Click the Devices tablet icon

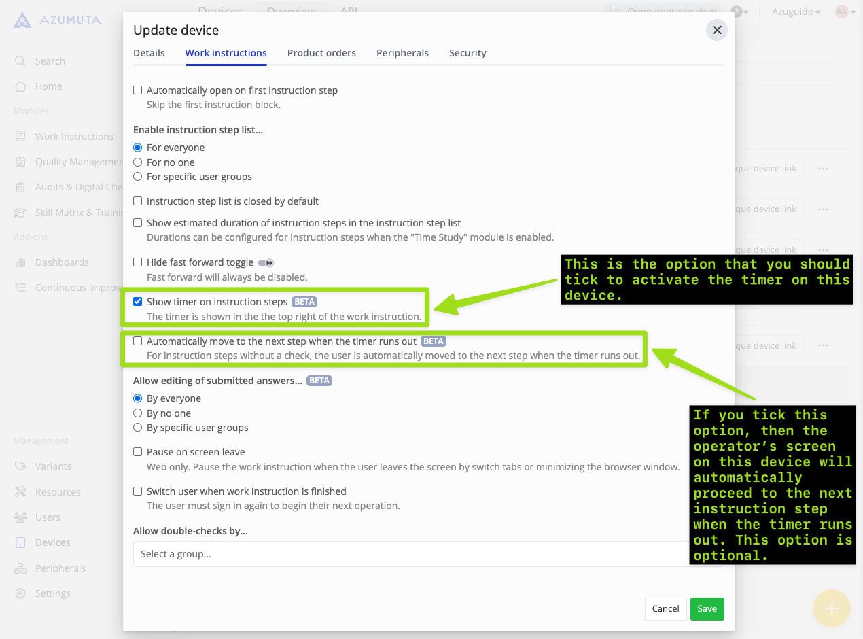click(x=20, y=542)
